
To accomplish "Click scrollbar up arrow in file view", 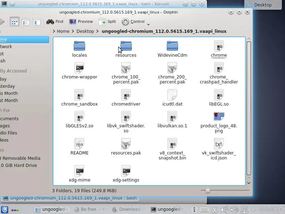I will [249, 39].
